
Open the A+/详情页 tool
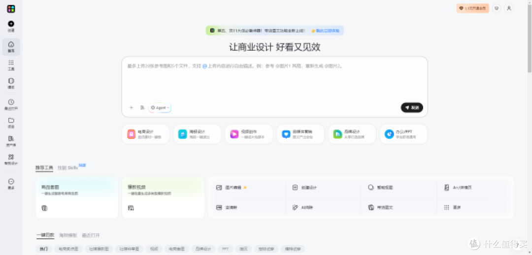point(458,187)
